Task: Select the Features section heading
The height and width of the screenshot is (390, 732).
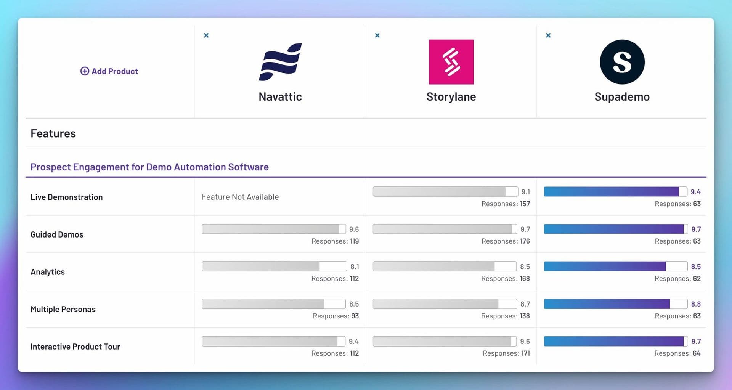Action: [53, 133]
